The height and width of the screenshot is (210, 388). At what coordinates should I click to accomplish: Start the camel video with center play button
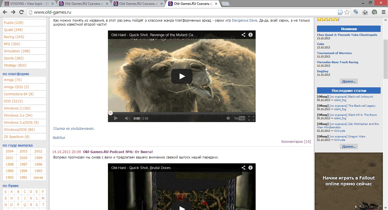pyautogui.click(x=182, y=76)
